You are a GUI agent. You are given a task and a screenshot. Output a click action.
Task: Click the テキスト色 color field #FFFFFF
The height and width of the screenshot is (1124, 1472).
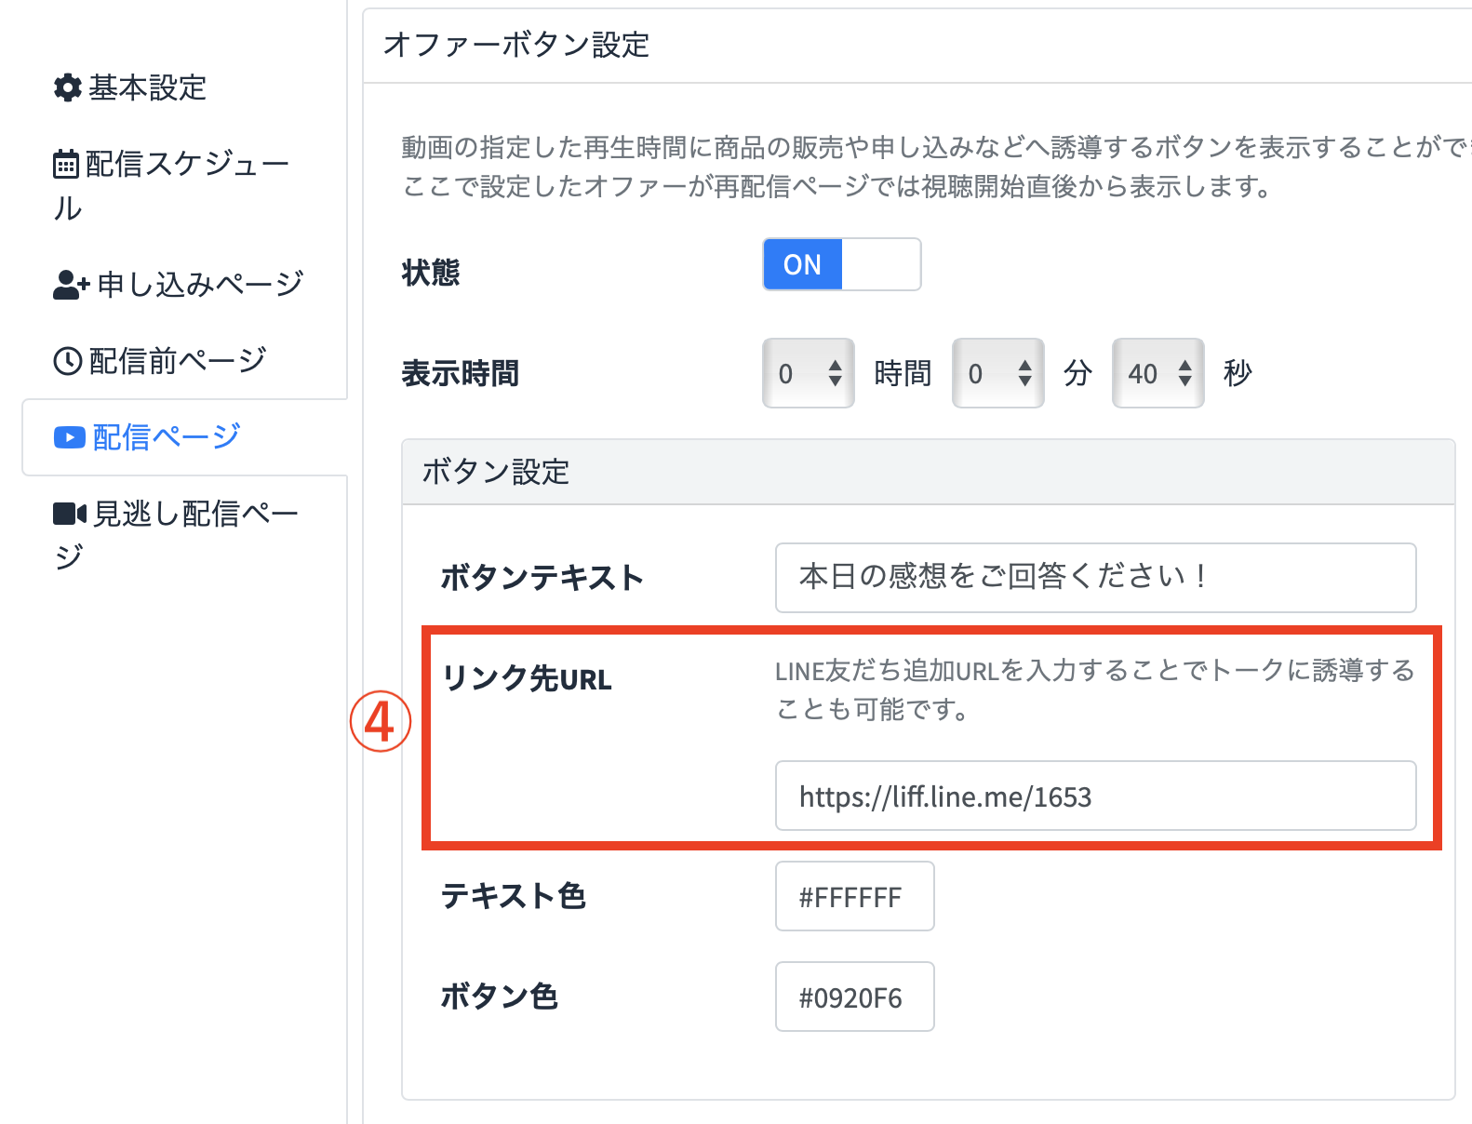click(x=855, y=896)
